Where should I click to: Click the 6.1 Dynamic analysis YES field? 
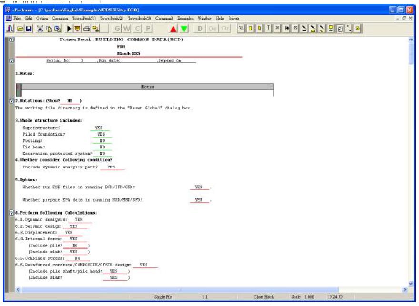[x=79, y=220]
